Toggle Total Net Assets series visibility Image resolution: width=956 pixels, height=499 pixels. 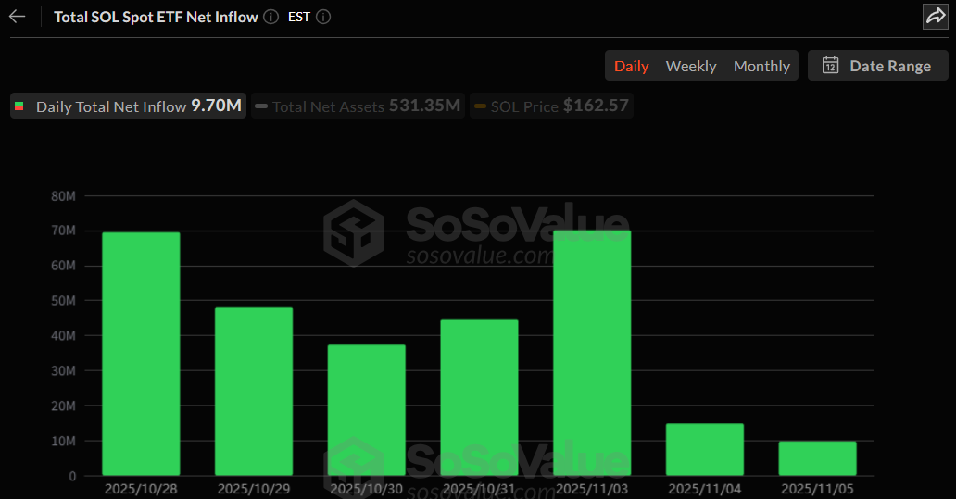[358, 106]
